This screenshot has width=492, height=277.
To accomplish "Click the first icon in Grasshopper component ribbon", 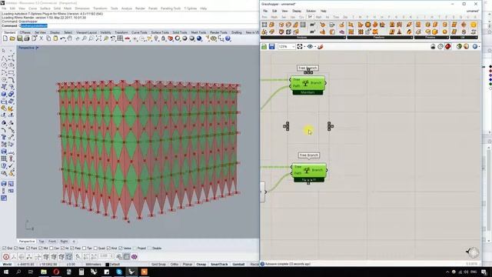I will coord(264,25).
